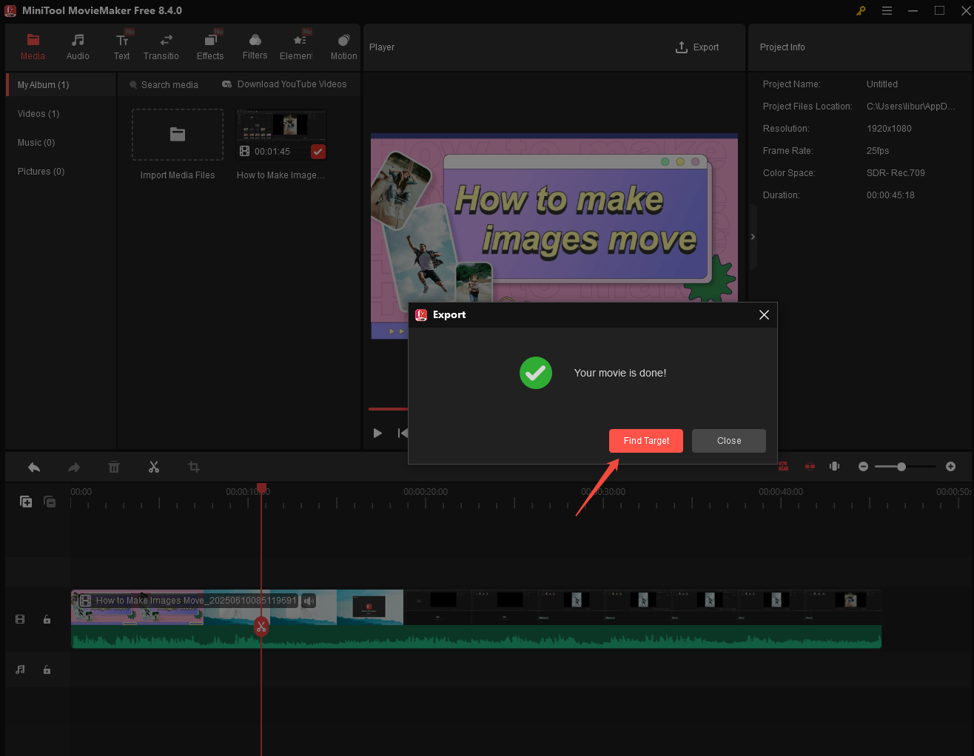Screen dimensions: 974x756
Task: Uncheck the red checkmark on the media thumbnail
Action: [318, 151]
